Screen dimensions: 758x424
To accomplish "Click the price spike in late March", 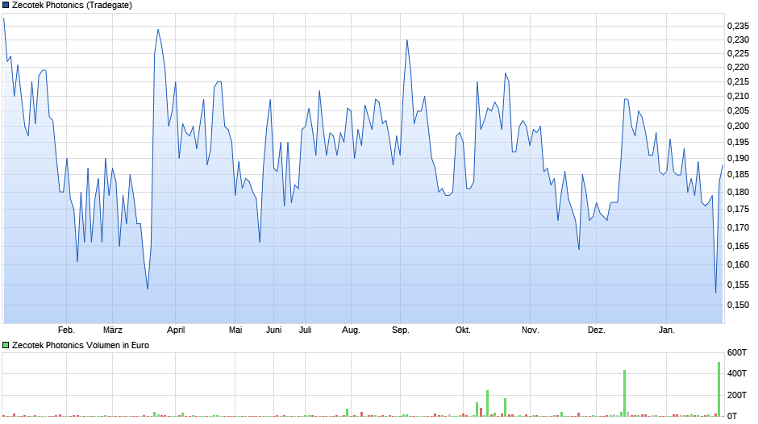I will pyautogui.click(x=158, y=30).
